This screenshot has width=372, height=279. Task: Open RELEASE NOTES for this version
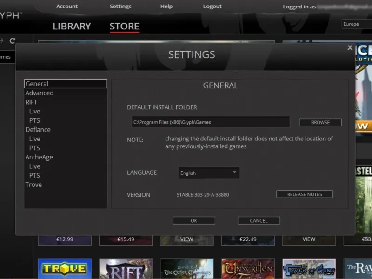(305, 194)
